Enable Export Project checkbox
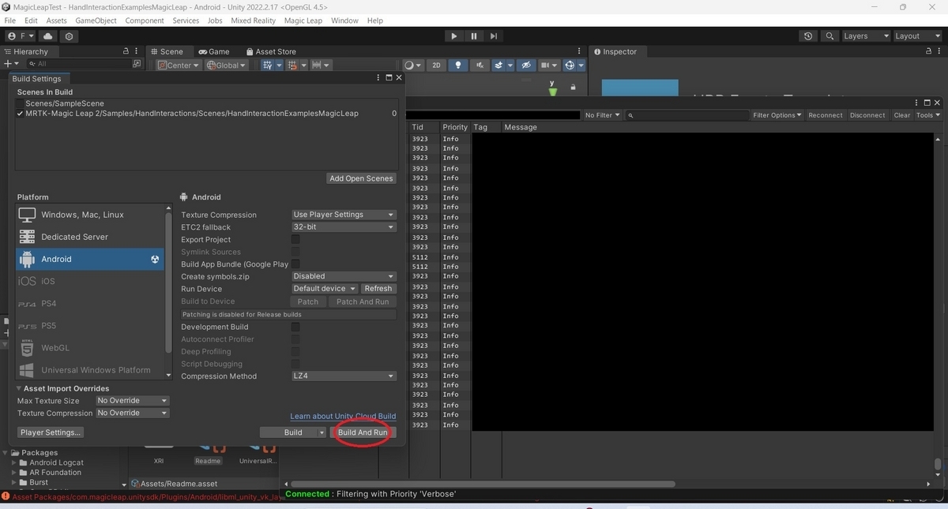The width and height of the screenshot is (948, 509). (x=295, y=239)
